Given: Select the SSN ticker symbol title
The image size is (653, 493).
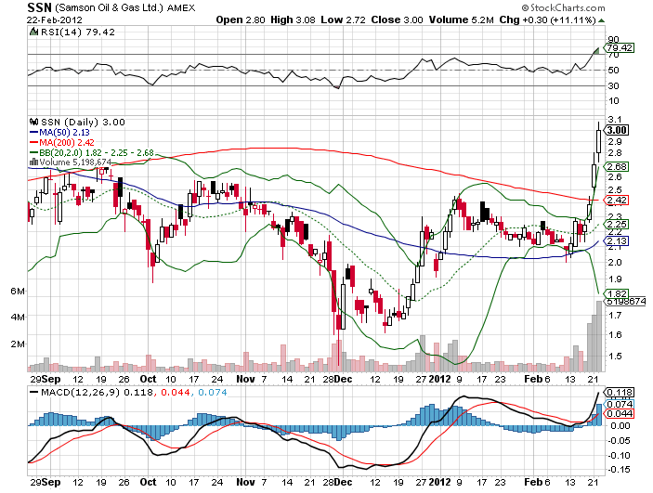Looking at the screenshot, I should (x=40, y=7).
